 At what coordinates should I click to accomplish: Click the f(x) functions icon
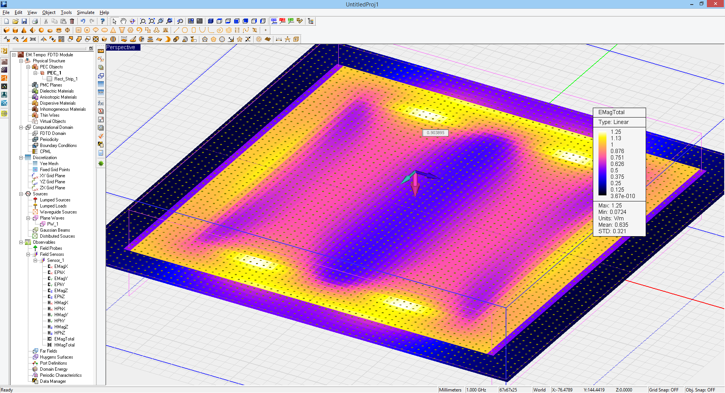(x=101, y=103)
